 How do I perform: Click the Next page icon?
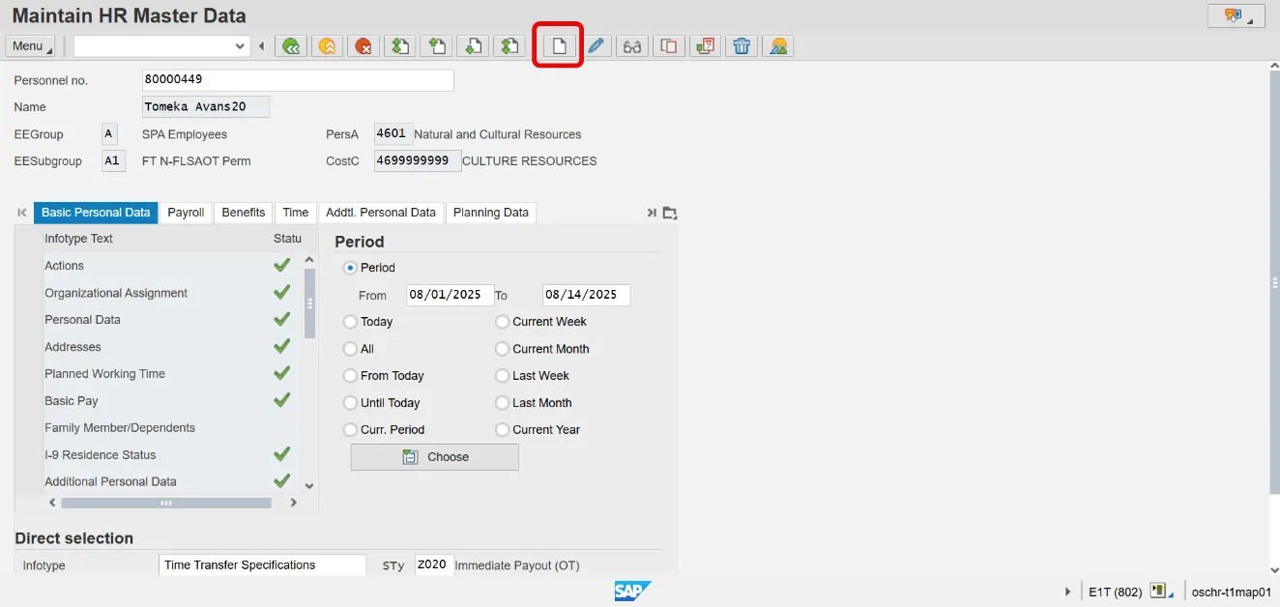coord(473,45)
